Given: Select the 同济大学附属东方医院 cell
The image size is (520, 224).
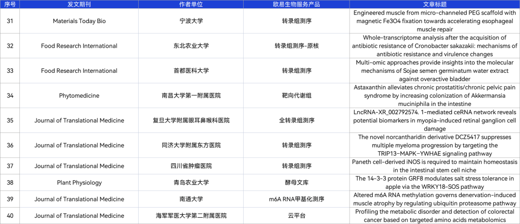Looking at the screenshot, I should click(191, 145).
